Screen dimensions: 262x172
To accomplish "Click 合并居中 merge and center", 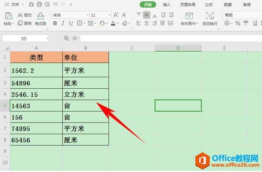I will point(189,19).
